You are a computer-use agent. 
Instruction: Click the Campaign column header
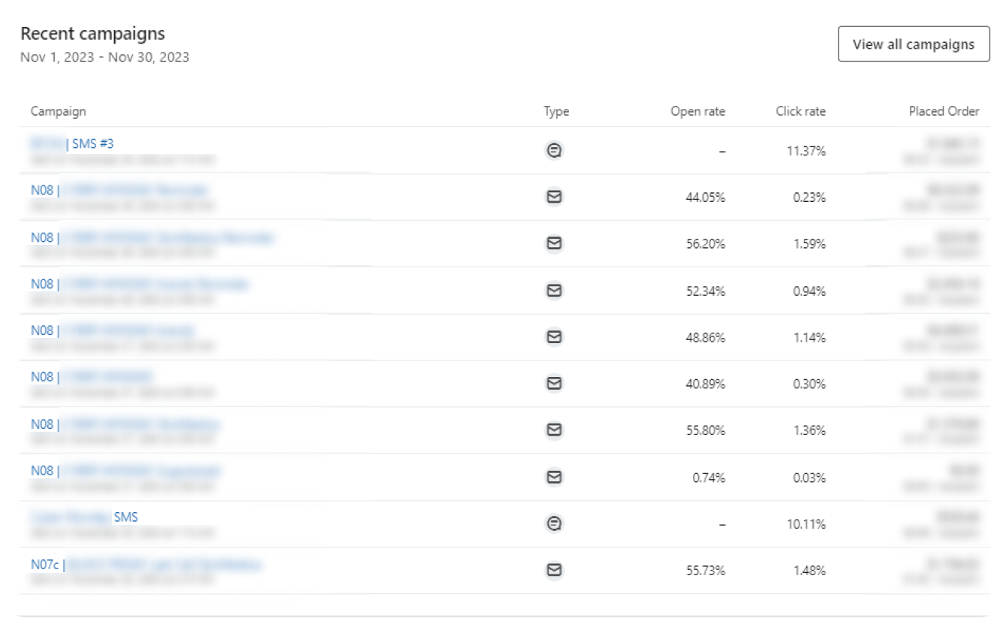(59, 111)
